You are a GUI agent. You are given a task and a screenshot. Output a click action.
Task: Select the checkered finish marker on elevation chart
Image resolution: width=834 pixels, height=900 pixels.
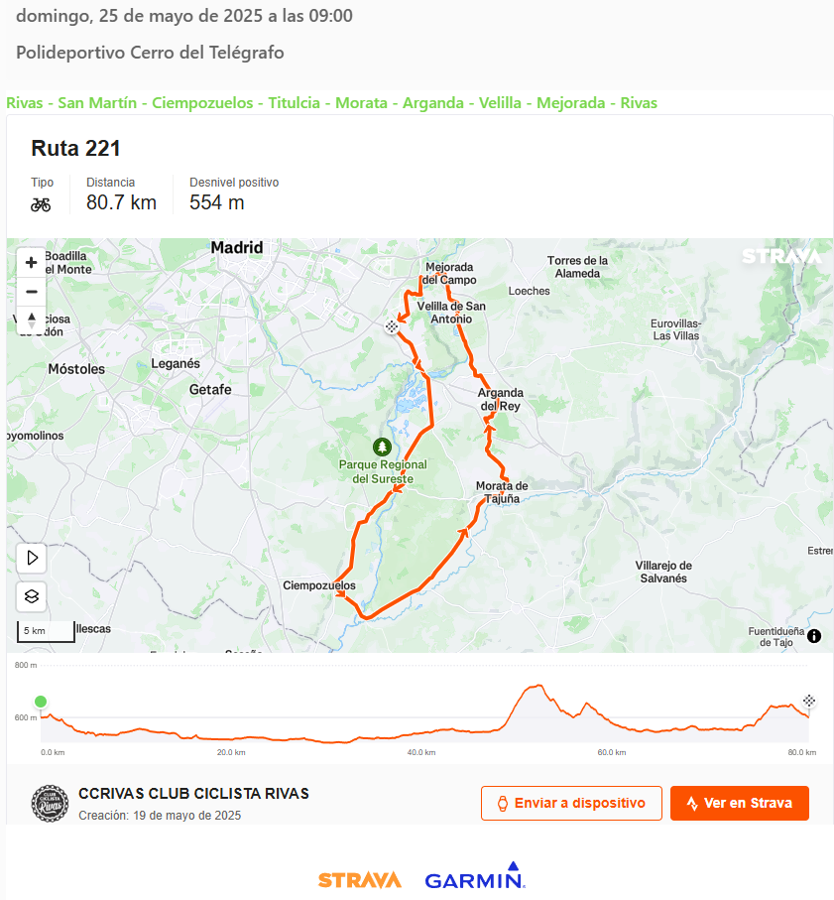pyautogui.click(x=809, y=701)
